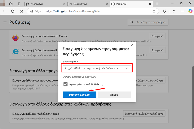Switch to the 'Νέα καρτέλα' tab

87,4
